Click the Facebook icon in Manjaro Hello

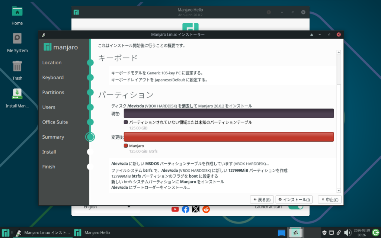(185, 209)
